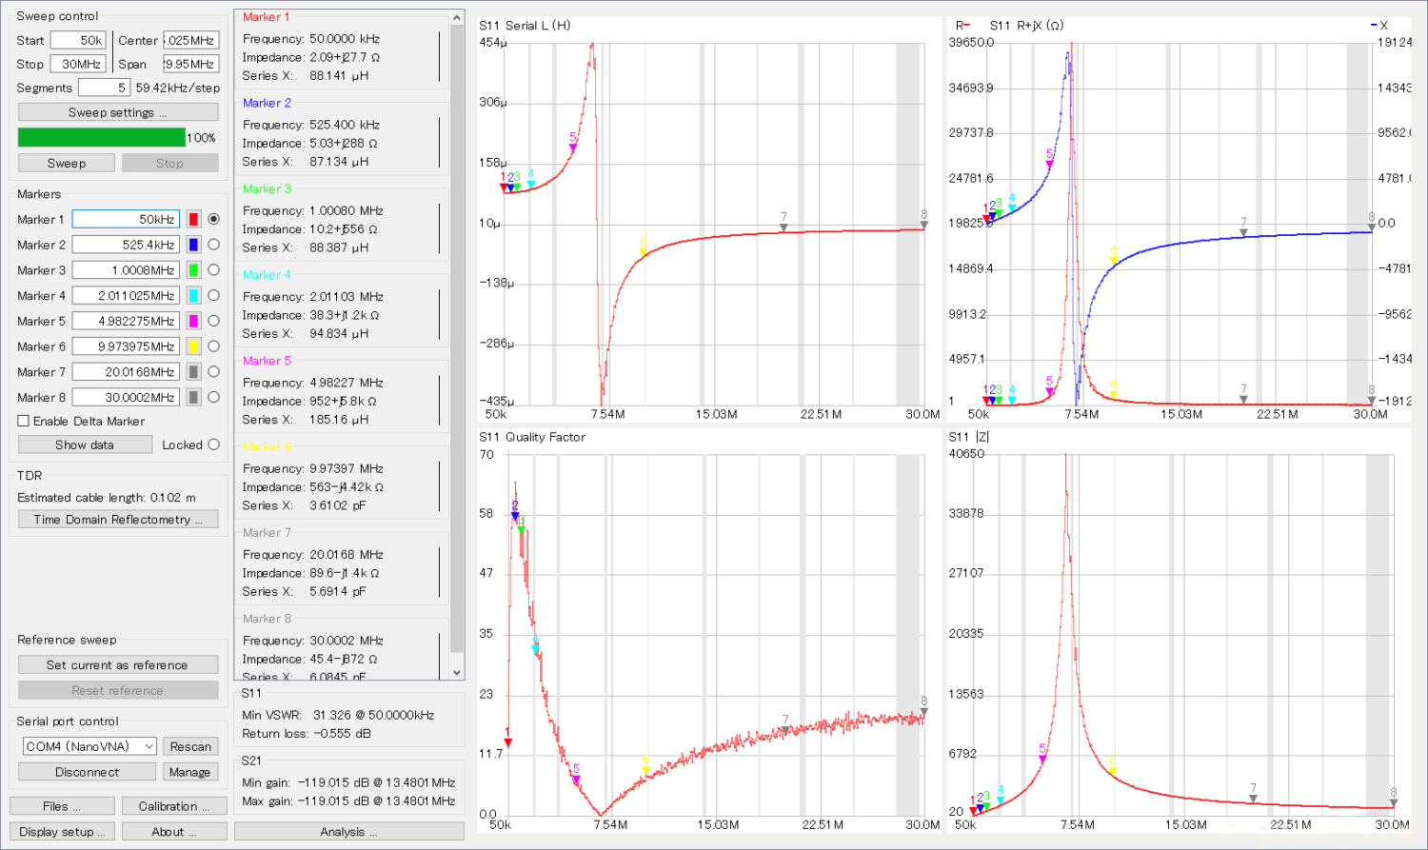This screenshot has height=850, width=1428.
Task: Open the COM4 (NanoVNA) serial port dropdown
Action: click(89, 746)
